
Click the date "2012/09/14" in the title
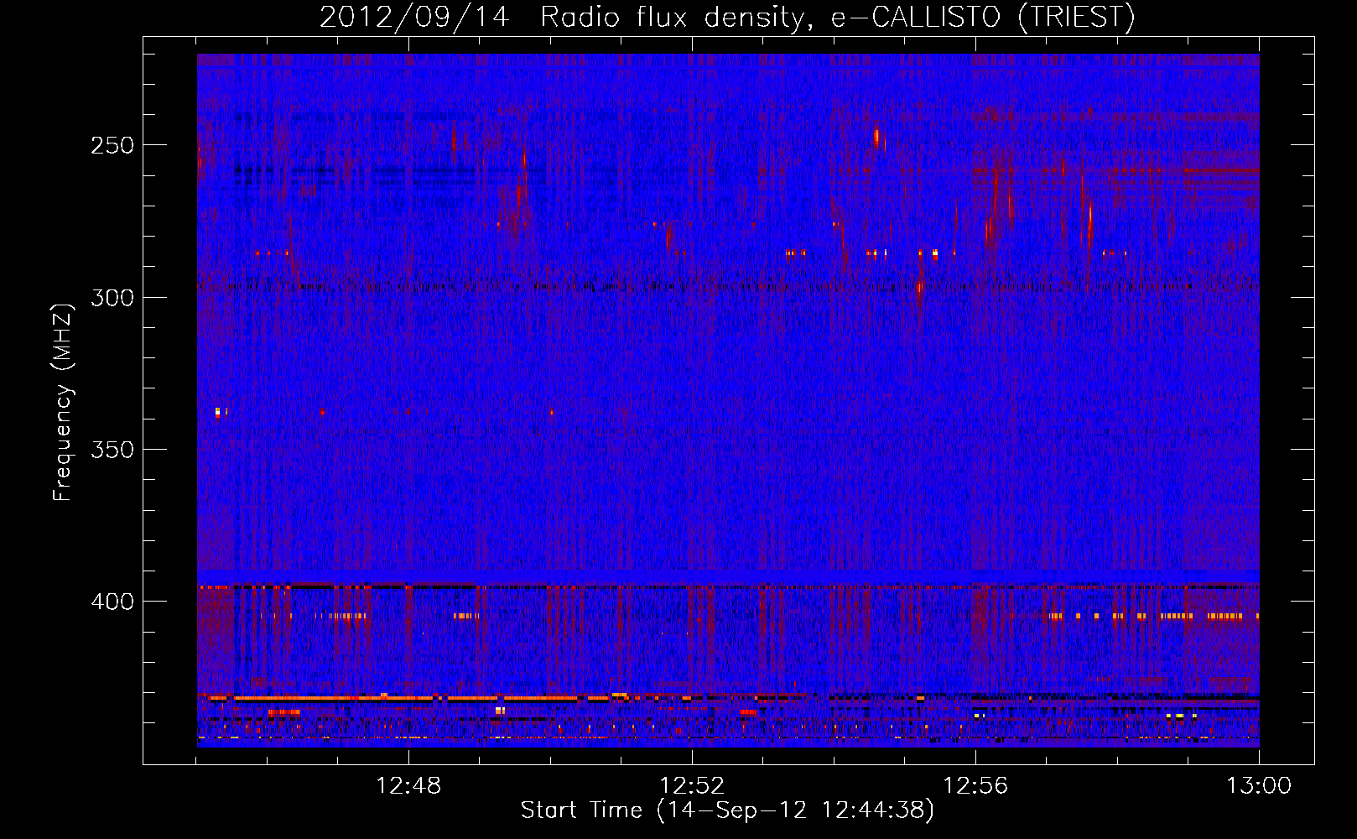(x=415, y=17)
